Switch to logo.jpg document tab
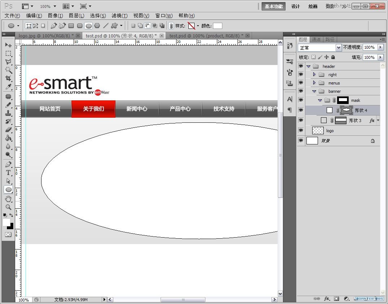 [x=46, y=36]
